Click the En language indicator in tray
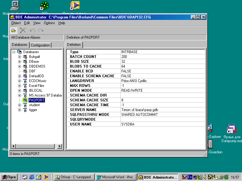242x181 pixels. pos(190,177)
